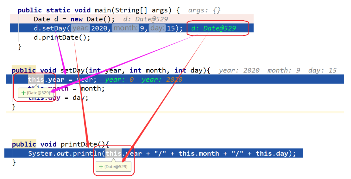Click the 'day:' parameter hint in d.setDay call
Screen dimensions: 351x179
(157, 28)
